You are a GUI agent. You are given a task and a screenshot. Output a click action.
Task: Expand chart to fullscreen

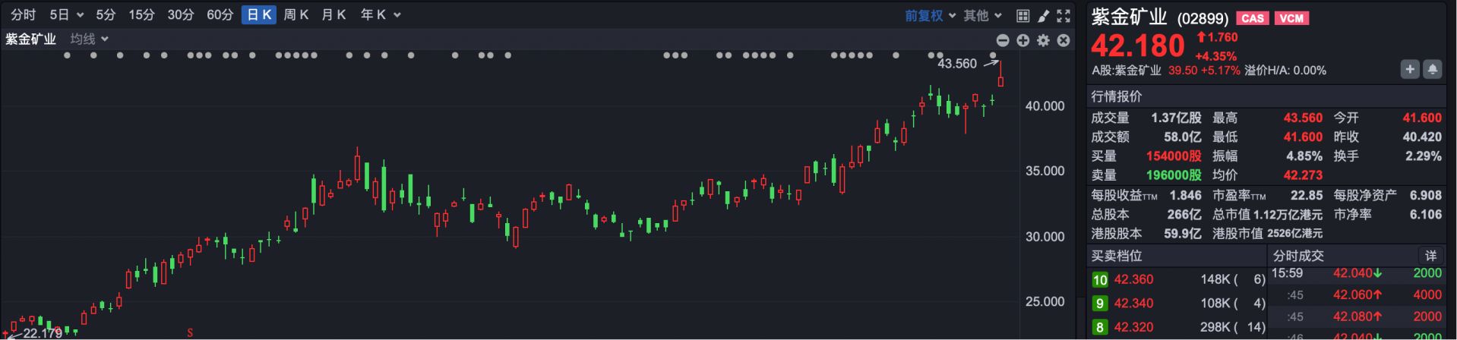click(1064, 15)
